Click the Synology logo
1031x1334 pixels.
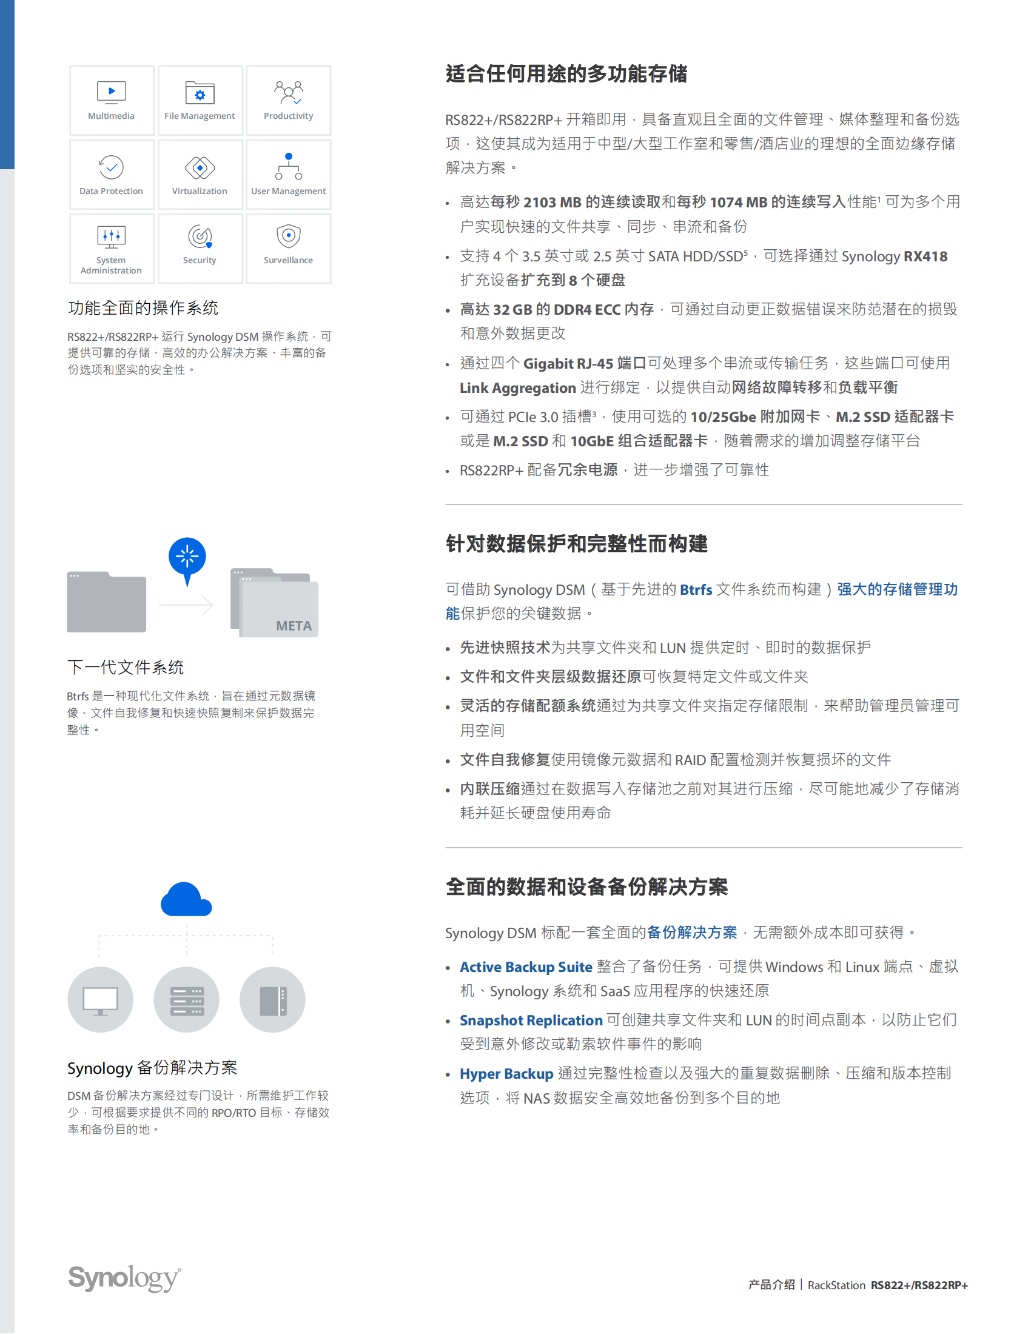pos(124,1278)
